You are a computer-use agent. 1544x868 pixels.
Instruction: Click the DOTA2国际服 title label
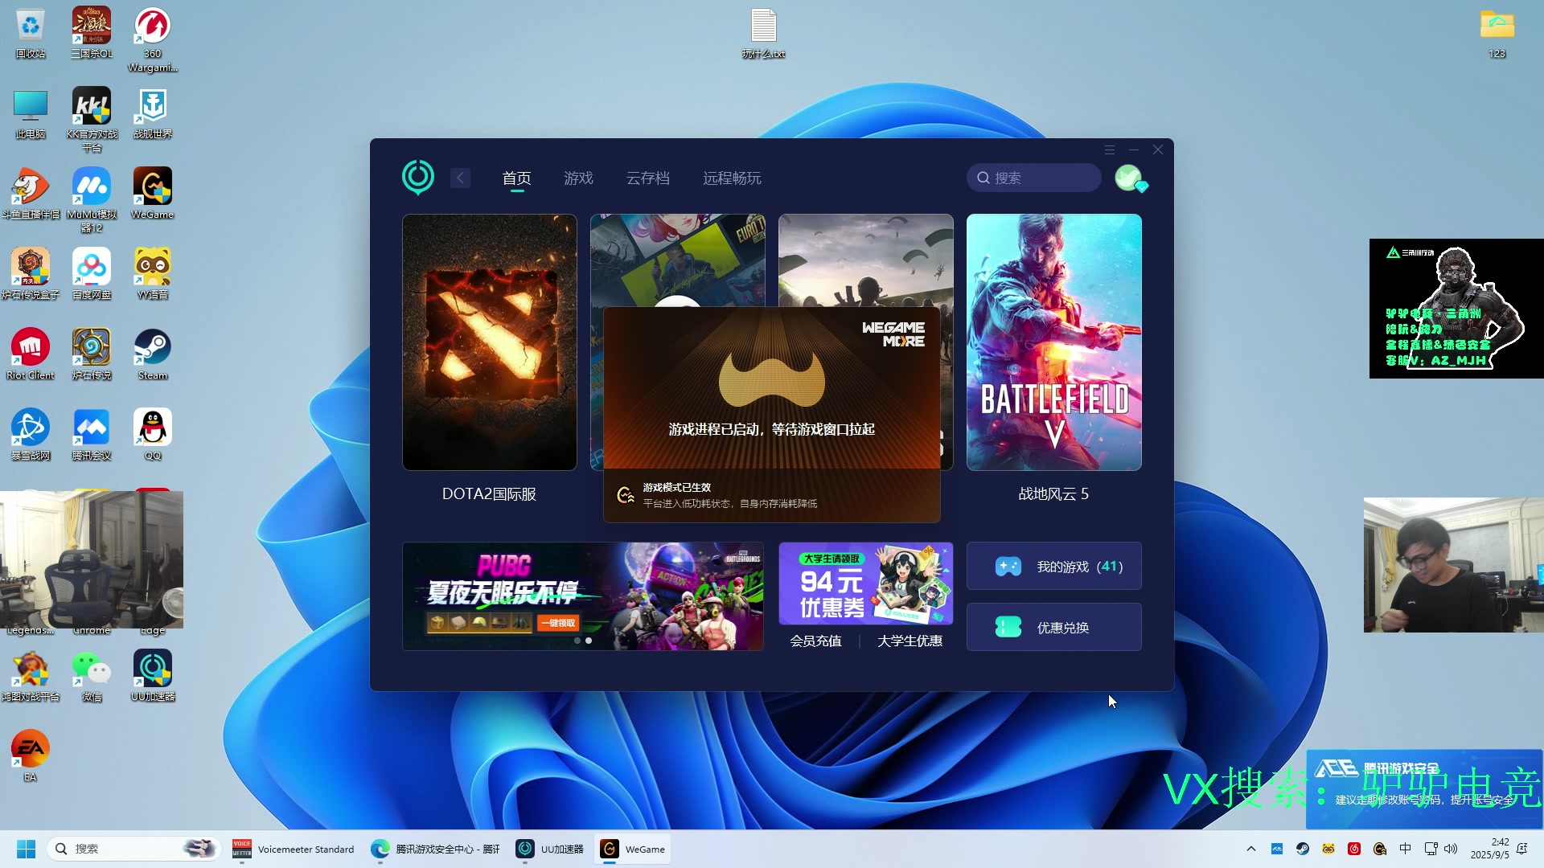coord(490,494)
